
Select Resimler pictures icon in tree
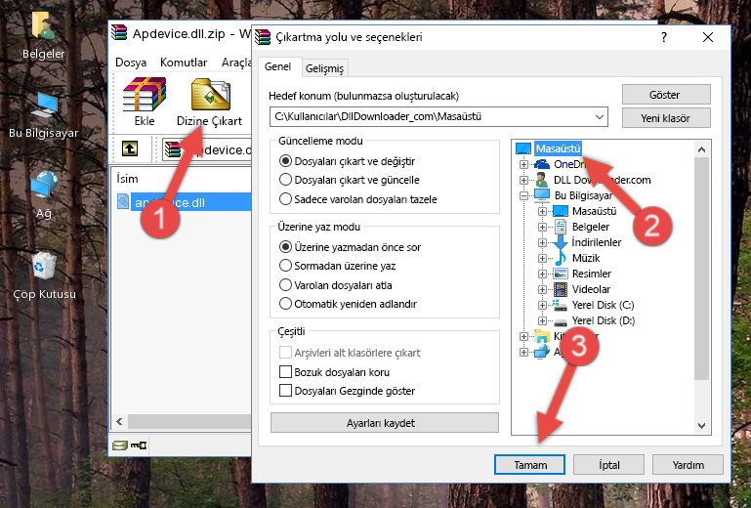click(x=560, y=274)
